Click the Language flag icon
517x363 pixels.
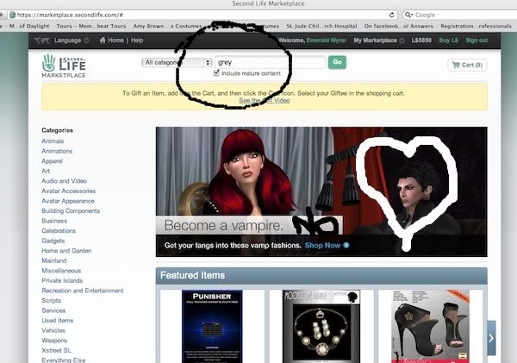click(x=42, y=41)
